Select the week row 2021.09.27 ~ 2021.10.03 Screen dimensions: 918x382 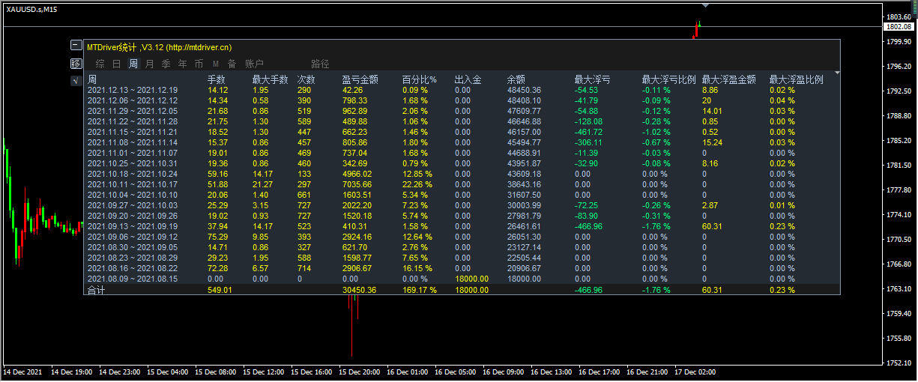462,205
